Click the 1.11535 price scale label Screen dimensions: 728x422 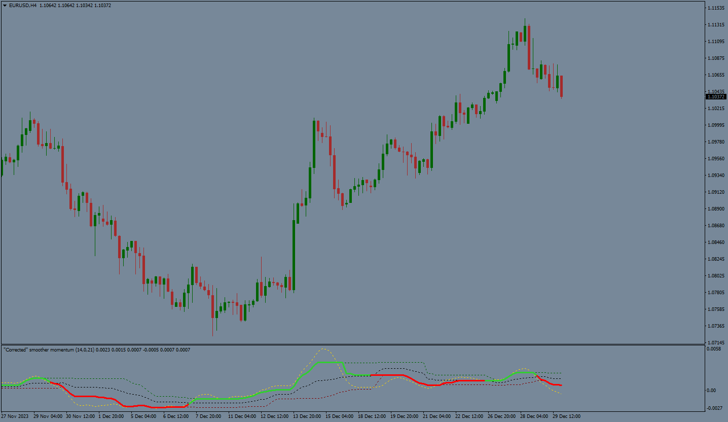(x=717, y=8)
